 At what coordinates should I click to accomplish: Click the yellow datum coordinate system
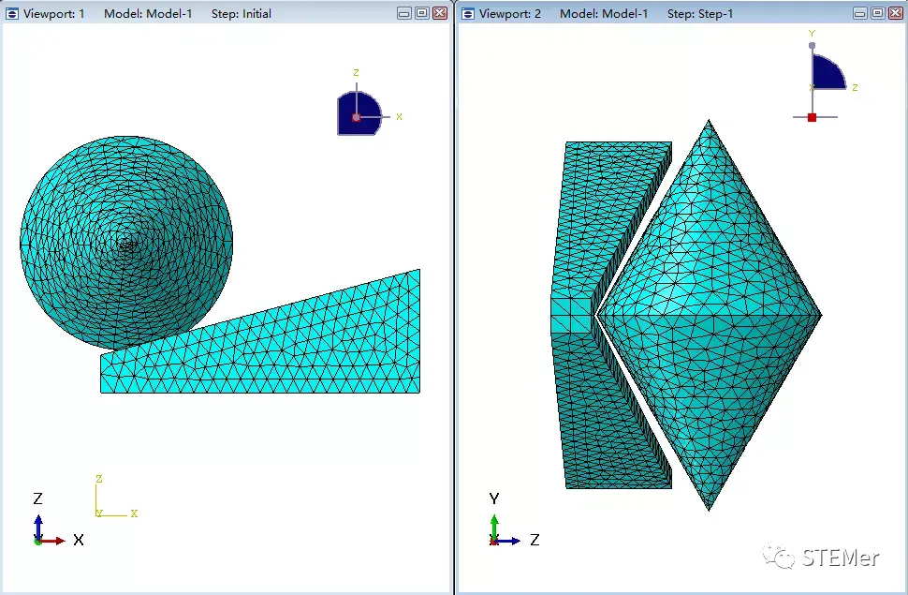(116, 497)
